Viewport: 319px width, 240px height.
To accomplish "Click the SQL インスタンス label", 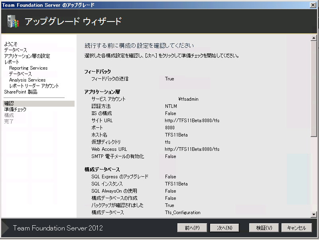I will pos(107,184).
